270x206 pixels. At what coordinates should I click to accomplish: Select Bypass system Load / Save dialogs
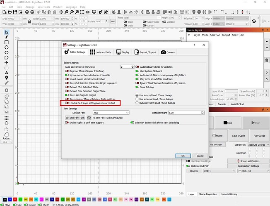coord(137,103)
